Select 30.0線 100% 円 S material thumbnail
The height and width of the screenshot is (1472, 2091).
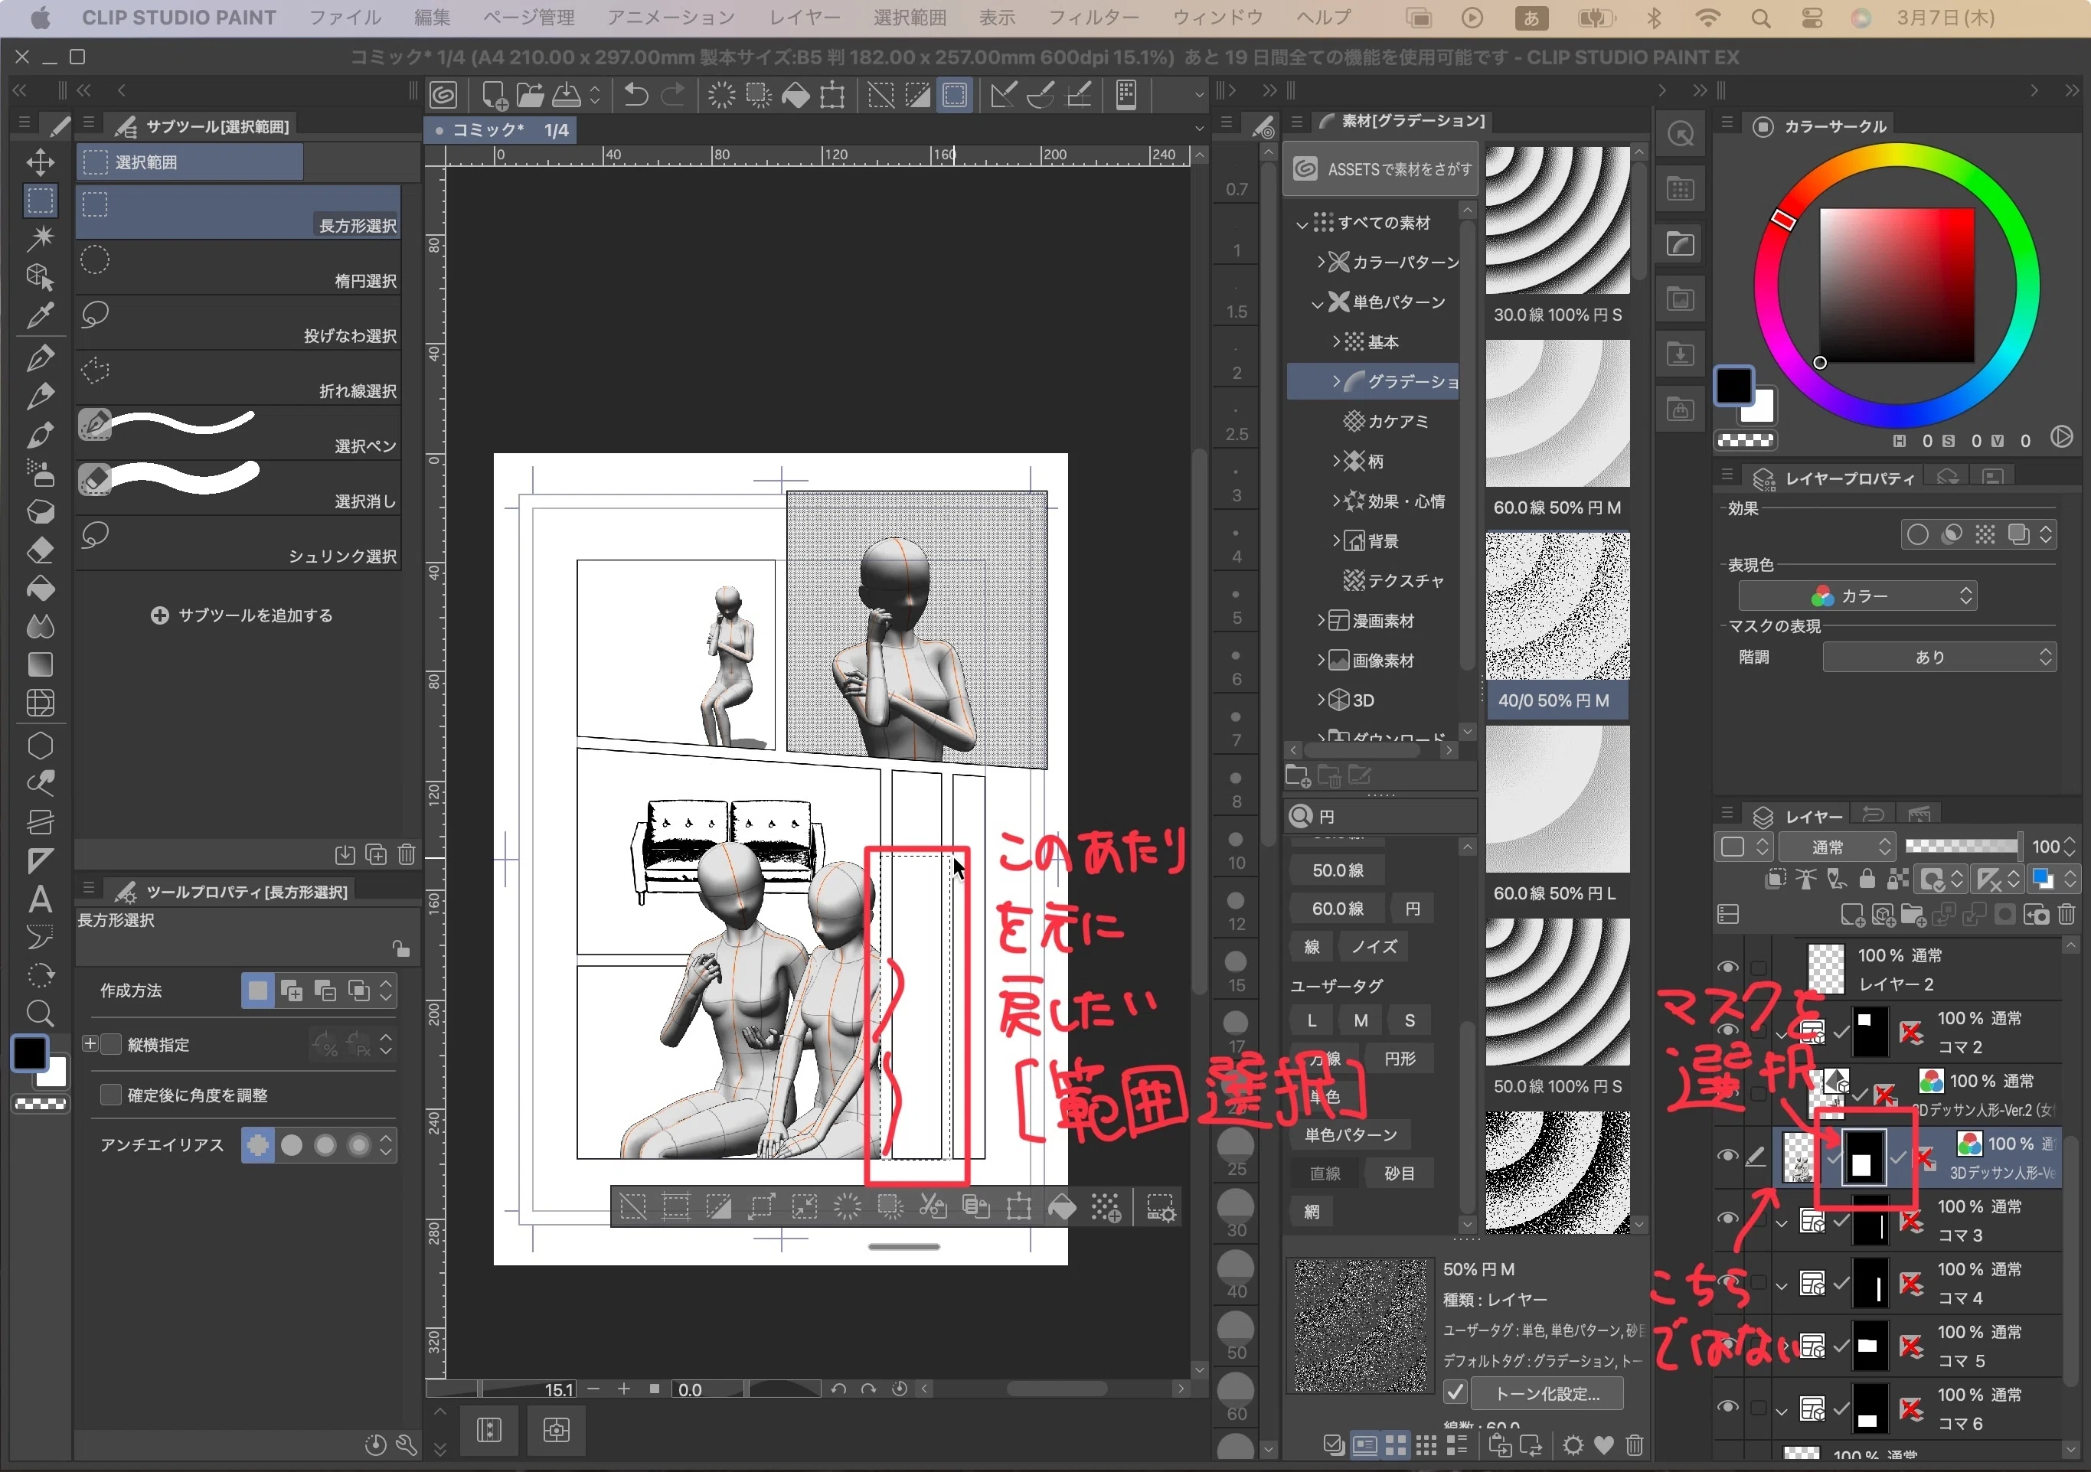pyautogui.click(x=1557, y=220)
